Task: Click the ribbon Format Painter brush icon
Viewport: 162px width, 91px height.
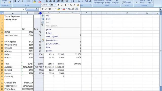Action: point(10,2)
